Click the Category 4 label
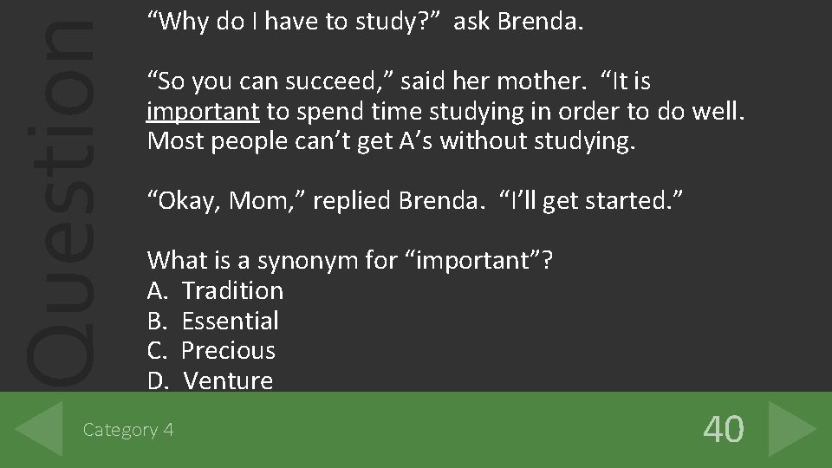Screen dimensions: 832x468 [127, 429]
